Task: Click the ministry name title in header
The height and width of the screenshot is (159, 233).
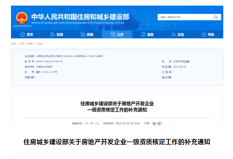Action: pos(80,17)
